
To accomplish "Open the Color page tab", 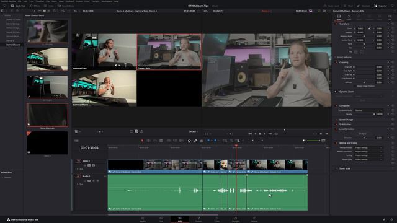I will click(x=217, y=219).
